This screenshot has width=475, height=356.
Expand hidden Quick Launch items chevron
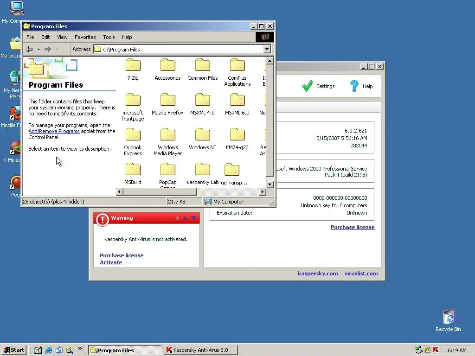coord(80,349)
